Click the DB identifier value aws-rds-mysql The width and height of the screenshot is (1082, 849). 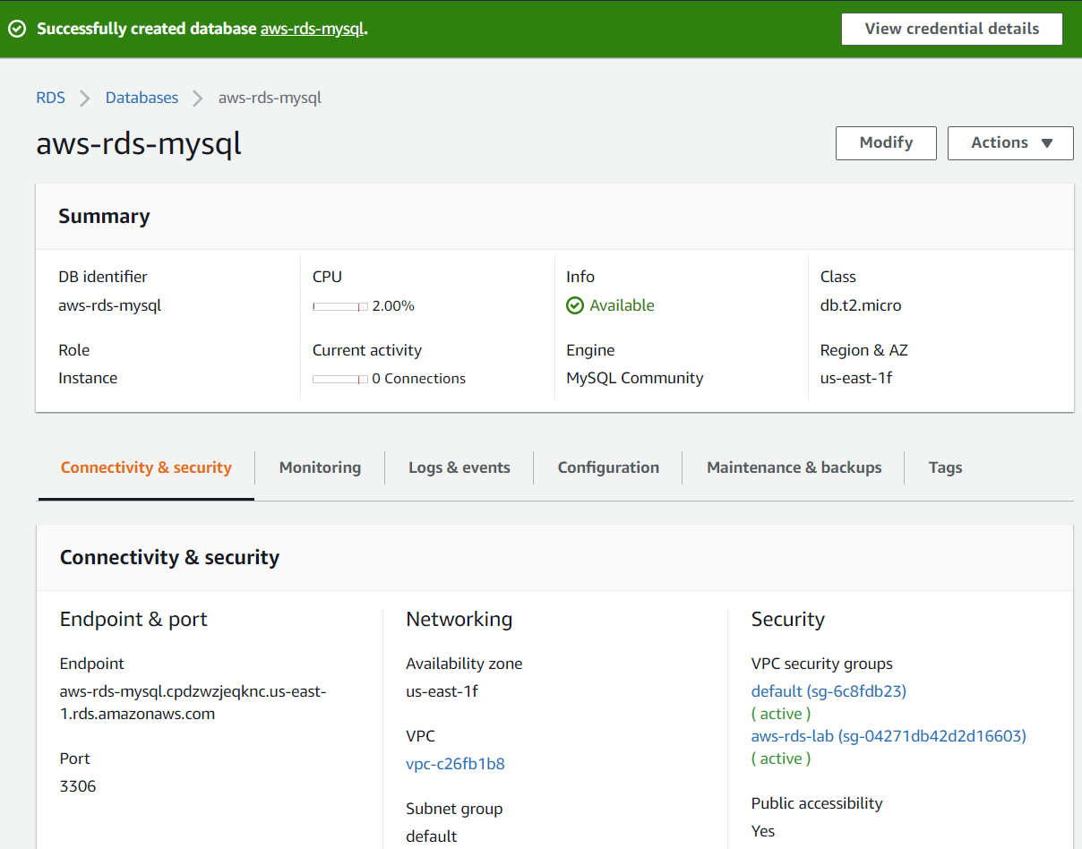click(110, 305)
